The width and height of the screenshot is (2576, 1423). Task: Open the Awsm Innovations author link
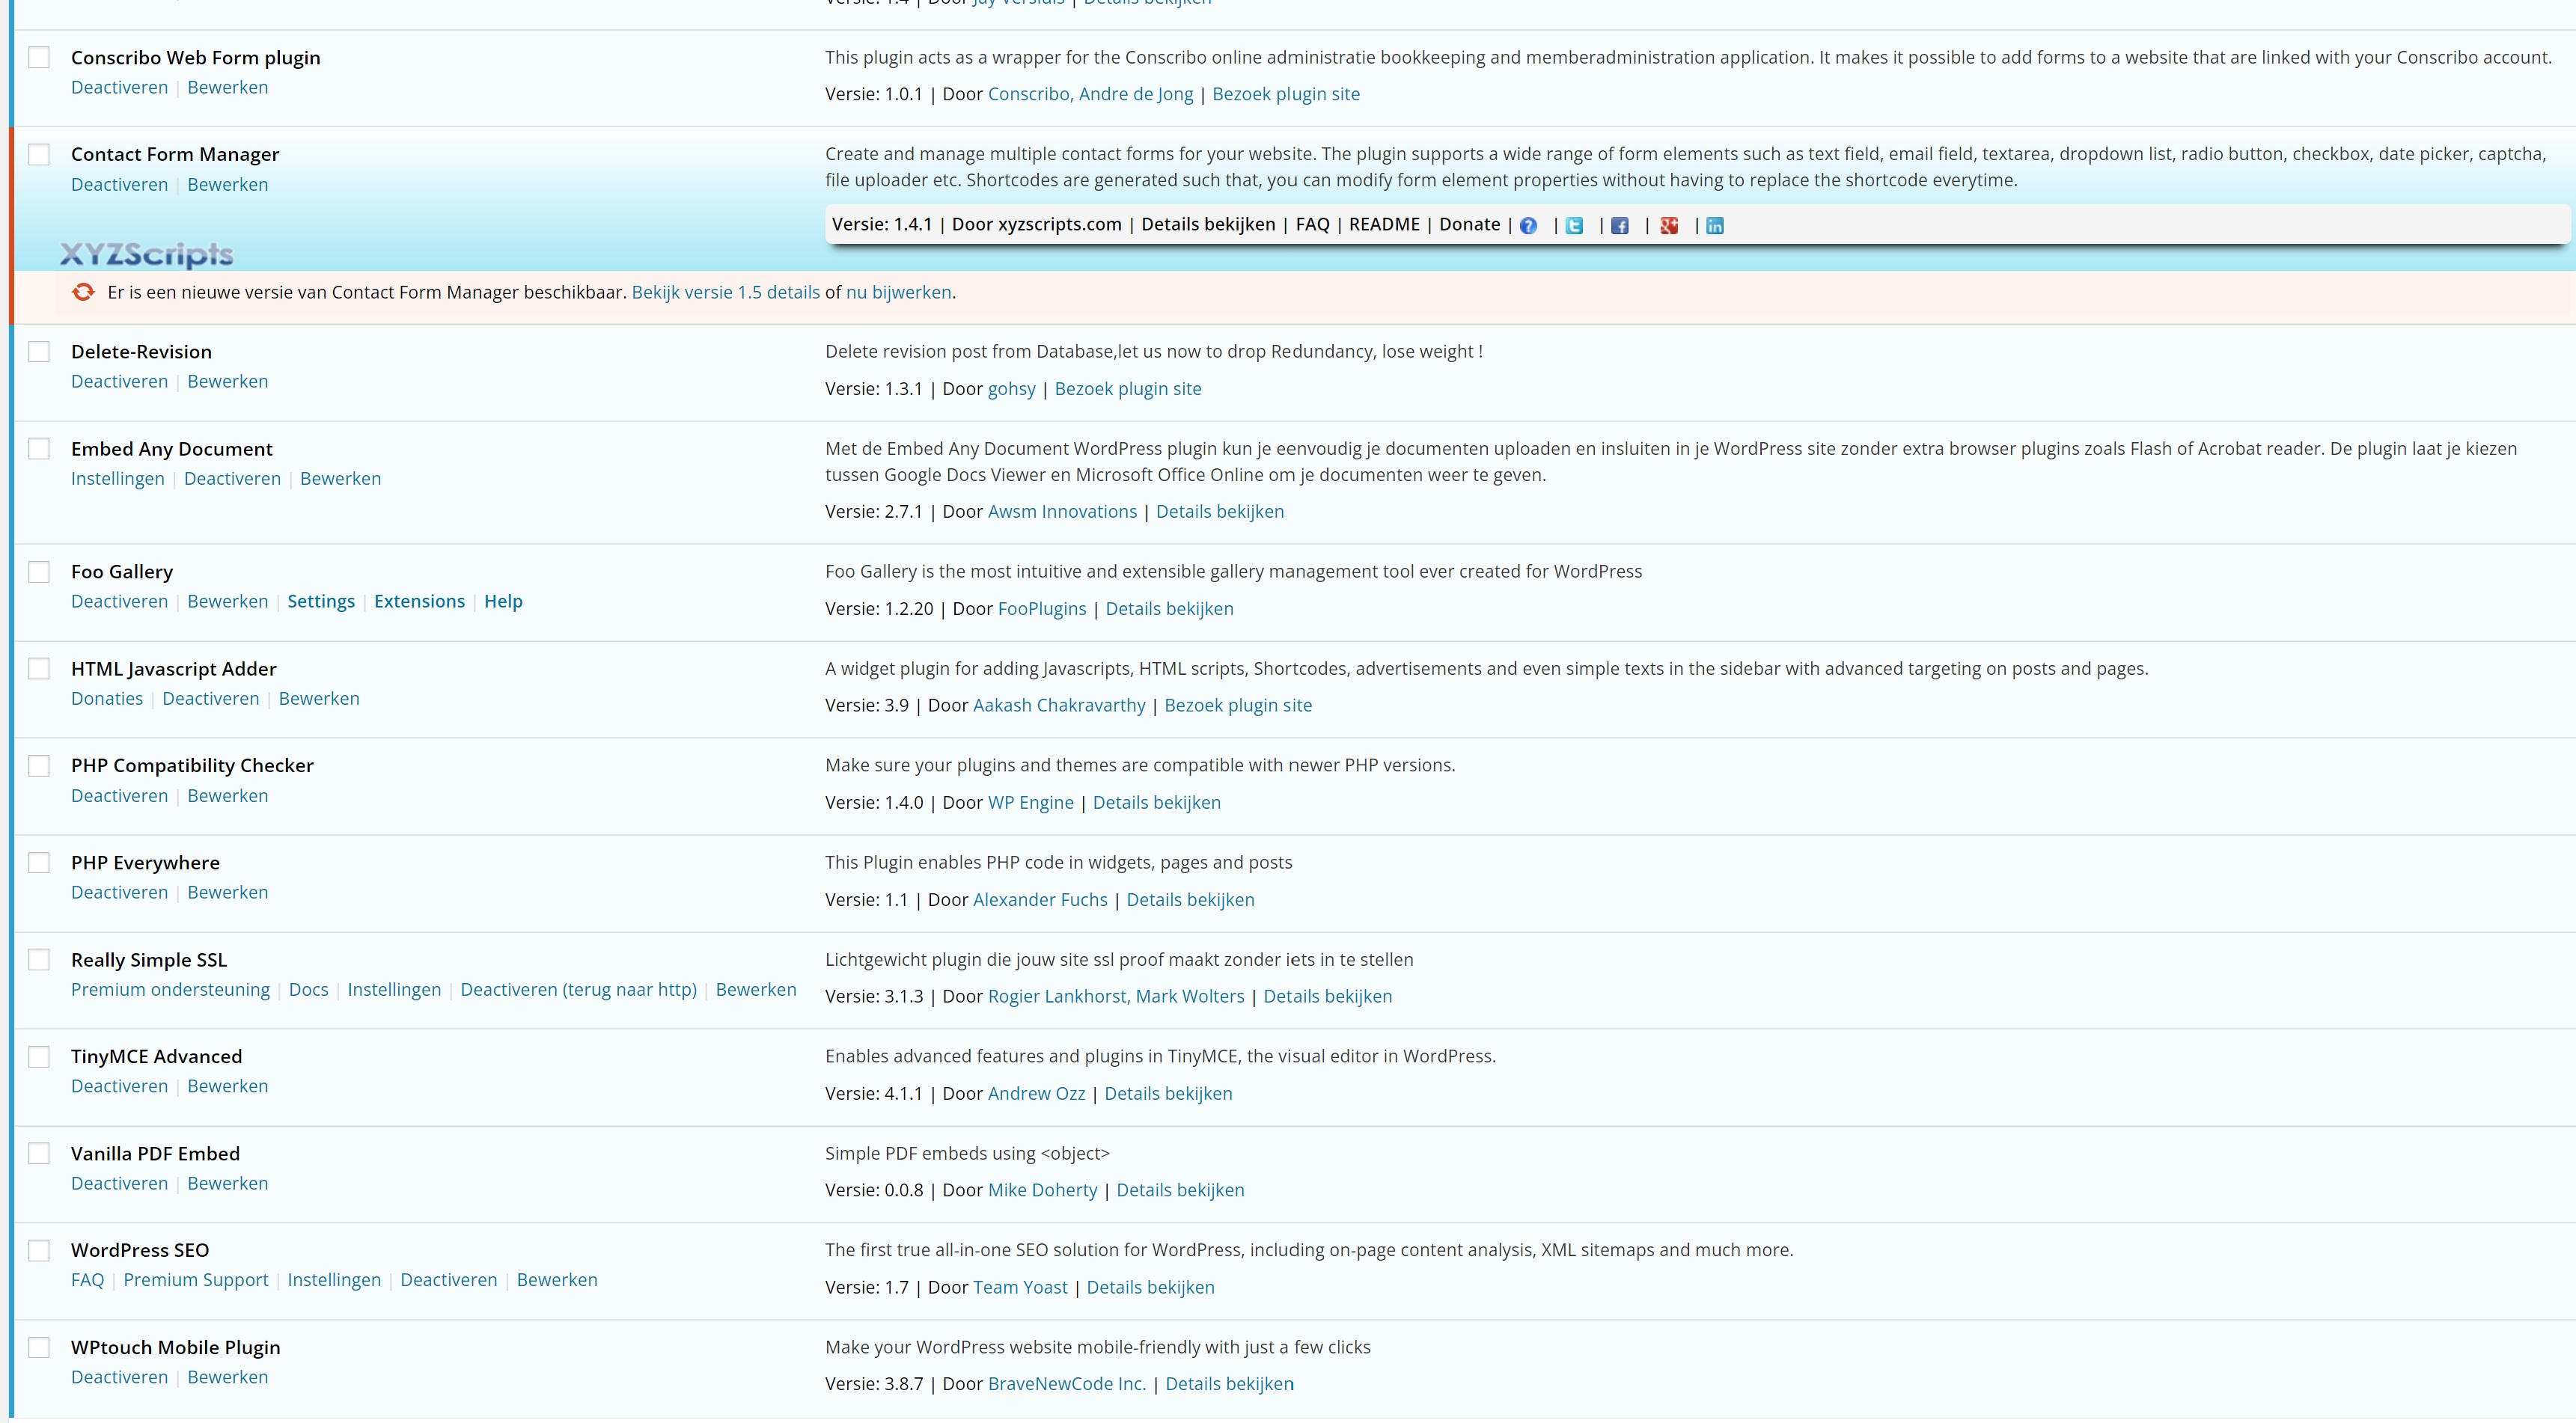(1062, 512)
